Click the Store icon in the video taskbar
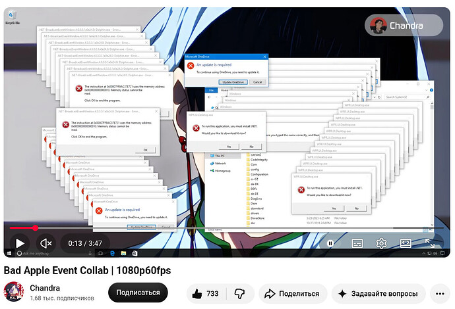This screenshot has width=455, height=309. 135,253
